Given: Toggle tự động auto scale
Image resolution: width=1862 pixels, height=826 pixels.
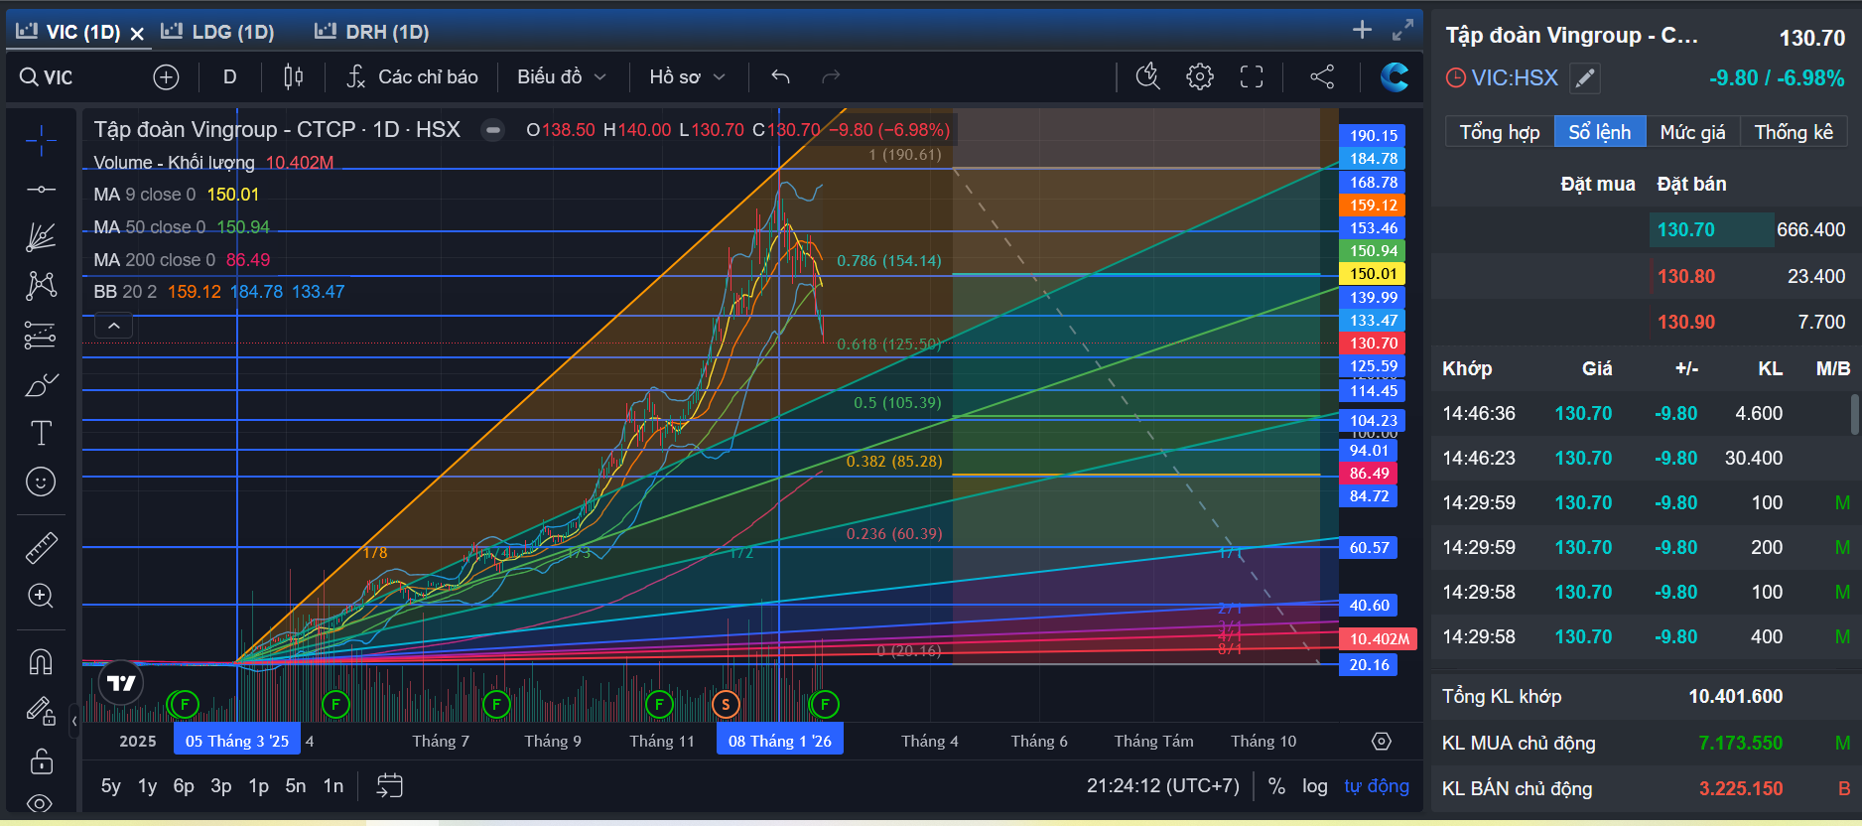Looking at the screenshot, I should 1377,786.
